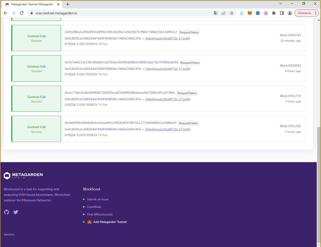Click the bookmark star icon
The width and height of the screenshot is (321, 247).
(x=232, y=13)
